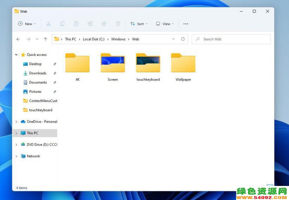Select DVD Drive (D:) in sidebar
This screenshot has width=289, height=200.
(42, 145)
